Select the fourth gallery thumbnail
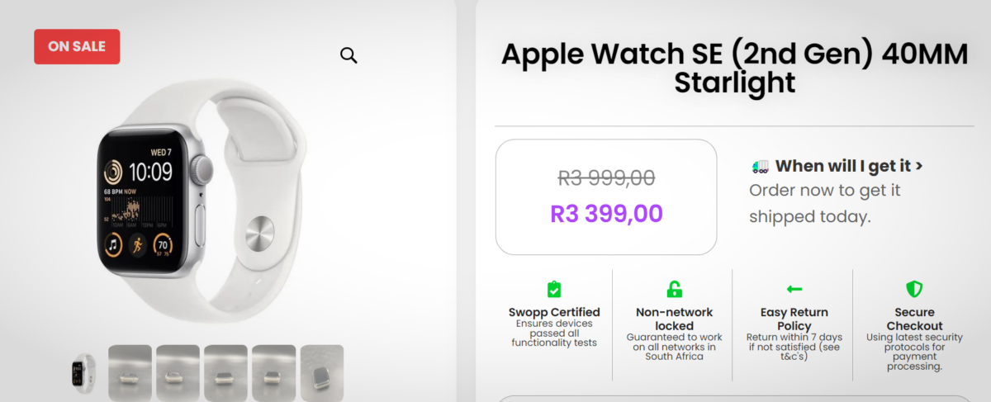Image resolution: width=991 pixels, height=402 pixels. [x=226, y=373]
